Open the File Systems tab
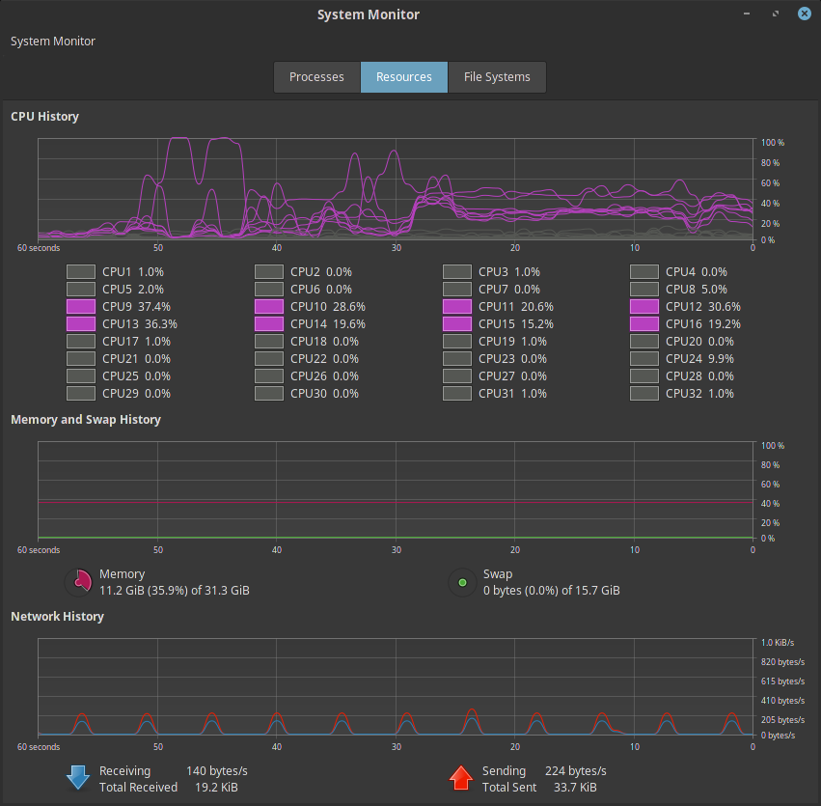The height and width of the screenshot is (806, 821). point(497,76)
